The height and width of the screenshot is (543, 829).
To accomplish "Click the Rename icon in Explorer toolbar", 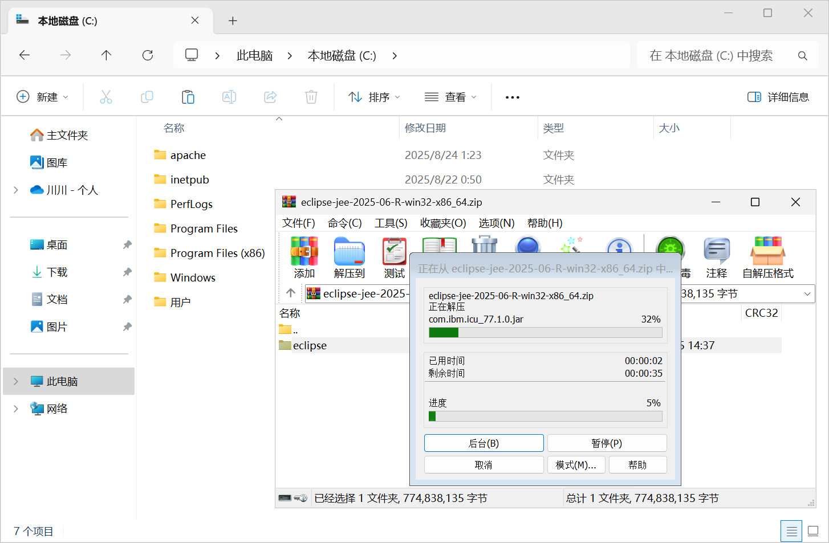I will [x=229, y=97].
